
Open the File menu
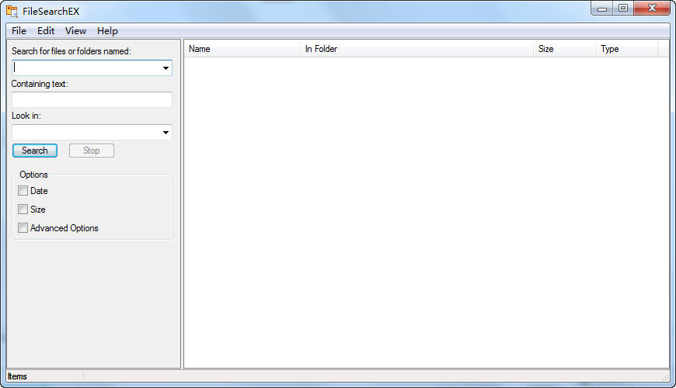19,31
